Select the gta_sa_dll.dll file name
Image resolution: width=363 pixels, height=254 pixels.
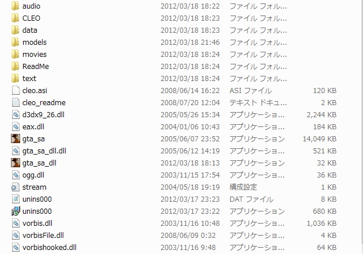(44, 151)
